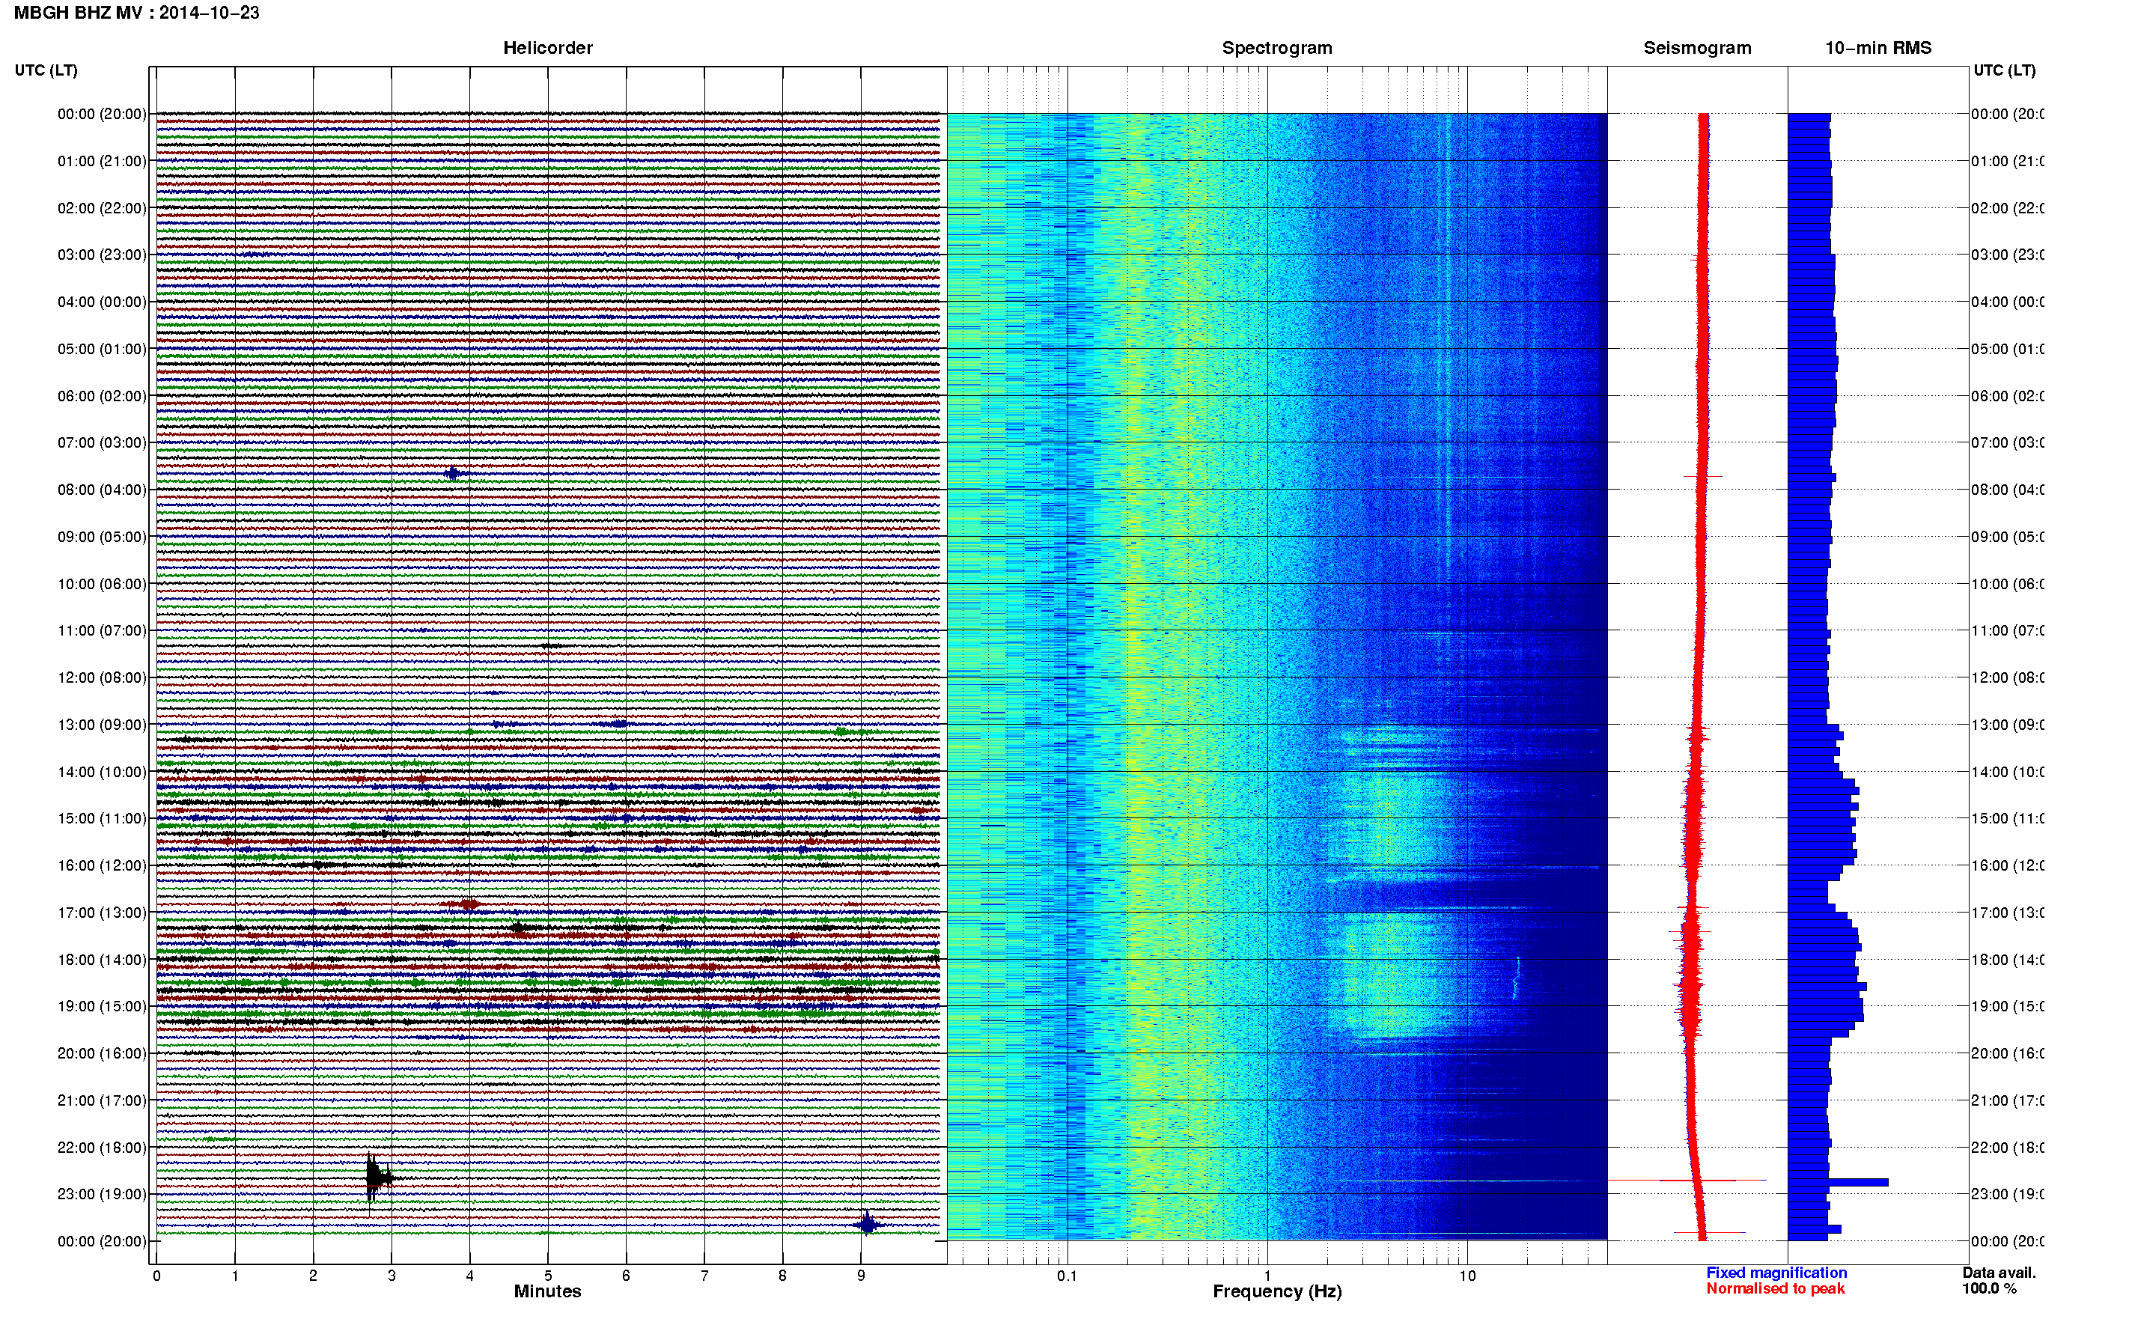
Task: Click the 'Minutes' x-axis label
Action: pos(547,1291)
